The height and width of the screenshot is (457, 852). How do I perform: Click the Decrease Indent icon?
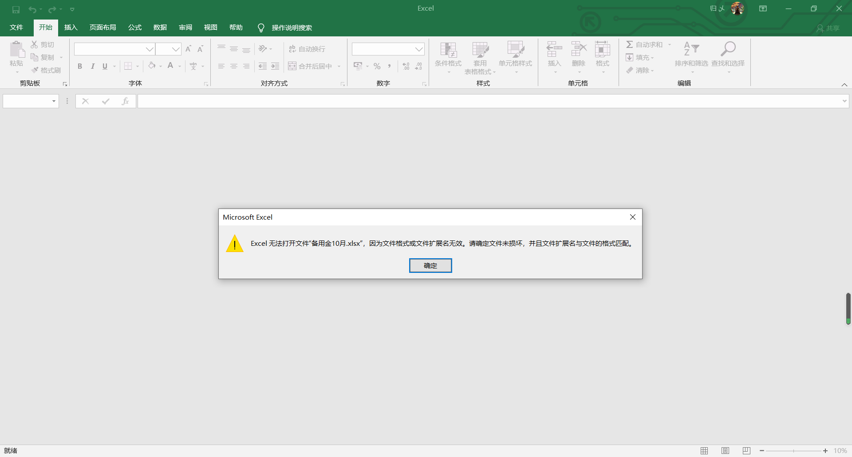[263, 66]
